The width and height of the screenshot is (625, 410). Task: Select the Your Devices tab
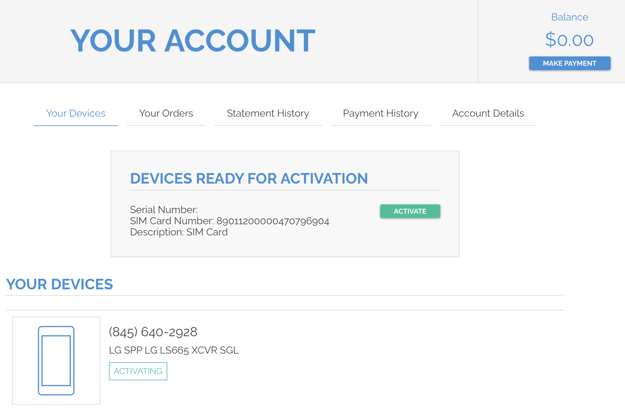[x=75, y=114]
